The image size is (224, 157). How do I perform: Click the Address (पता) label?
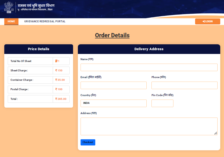pos(89,113)
